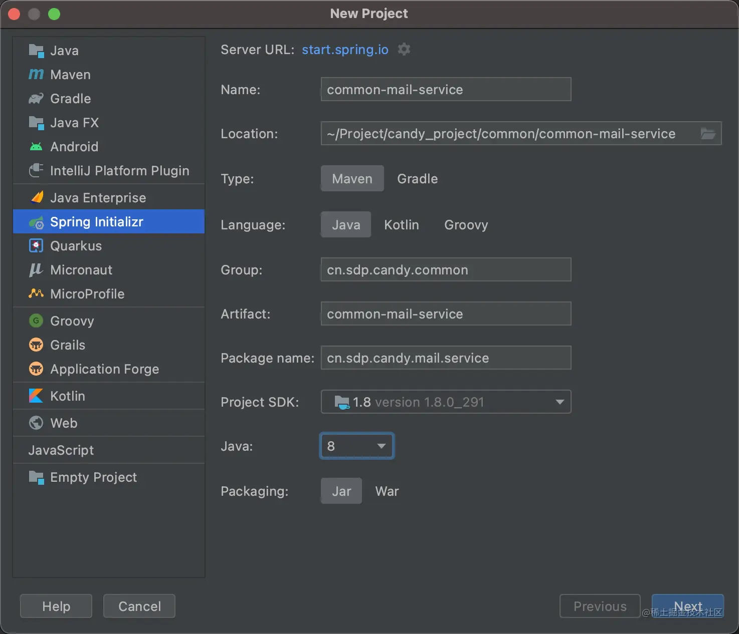Select Android label in sidebar
The image size is (739, 634).
(x=74, y=147)
